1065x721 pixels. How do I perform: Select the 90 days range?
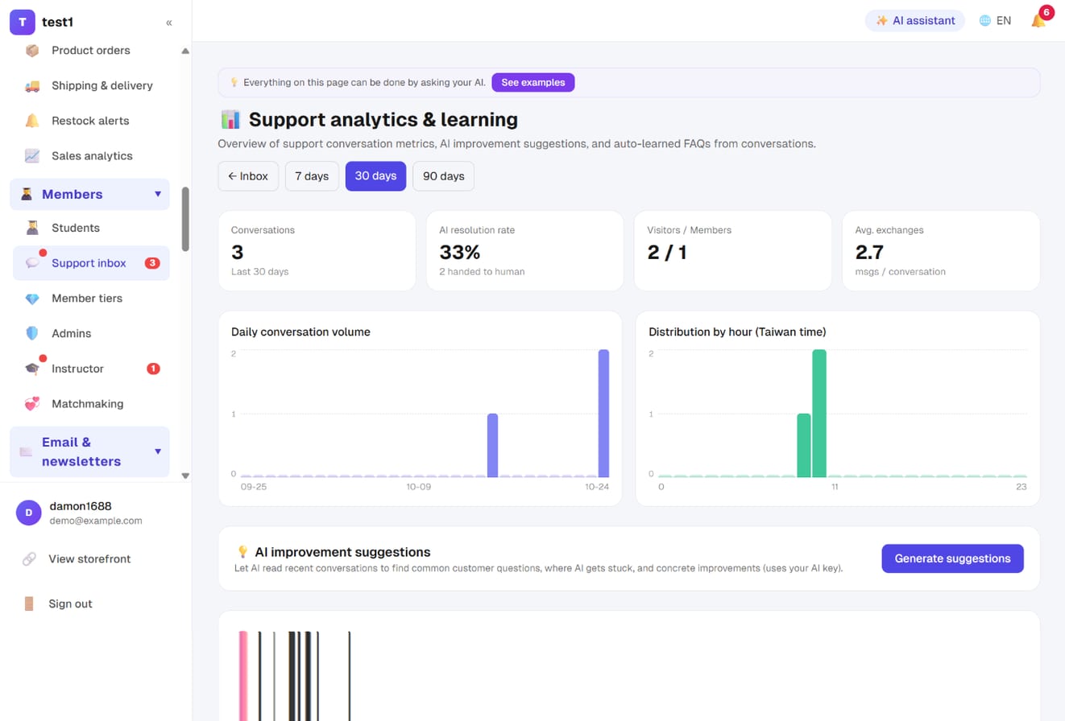click(x=443, y=176)
